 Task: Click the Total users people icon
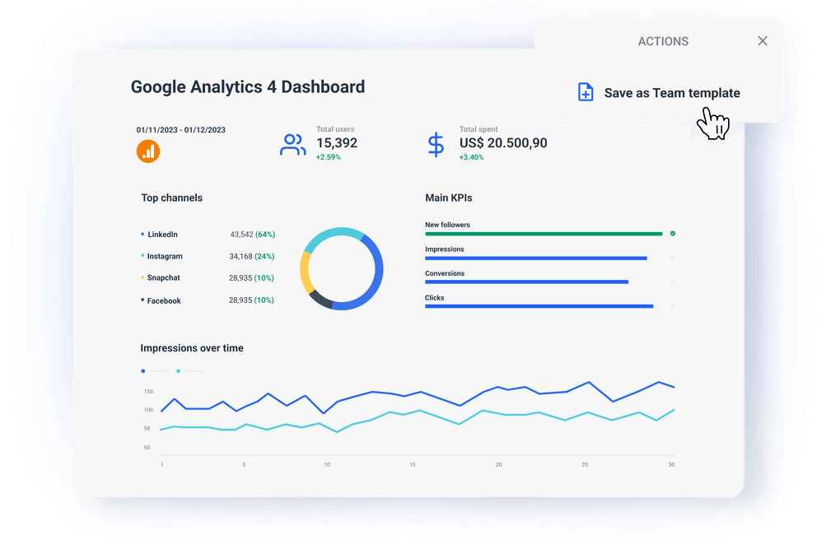(x=292, y=144)
